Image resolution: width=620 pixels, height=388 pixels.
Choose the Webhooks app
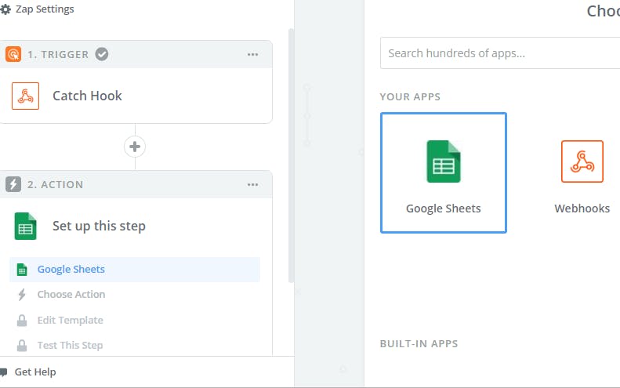pos(582,176)
